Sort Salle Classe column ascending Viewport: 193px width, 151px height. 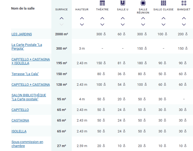coord(163,19)
